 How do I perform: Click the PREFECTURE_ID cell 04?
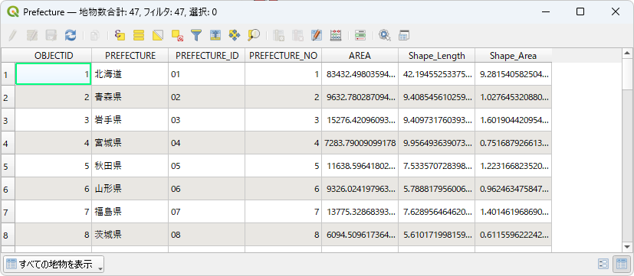(x=207, y=143)
